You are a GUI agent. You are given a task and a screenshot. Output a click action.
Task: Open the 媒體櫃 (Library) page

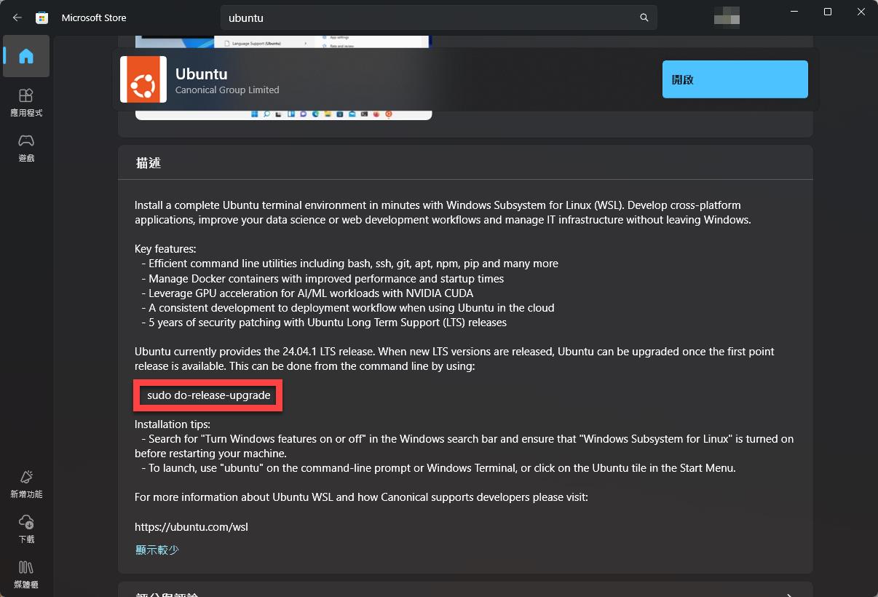26,574
